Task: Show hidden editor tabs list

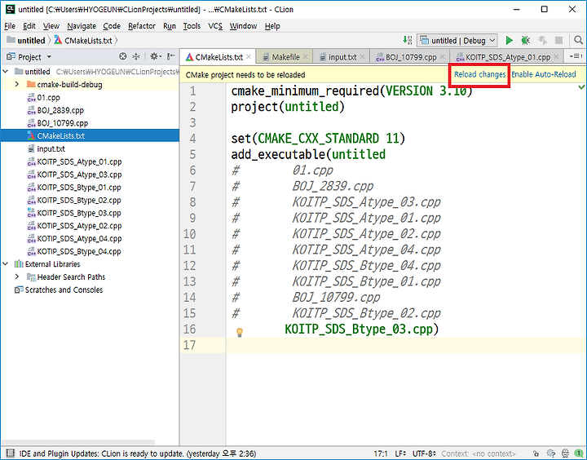Action: coord(576,56)
